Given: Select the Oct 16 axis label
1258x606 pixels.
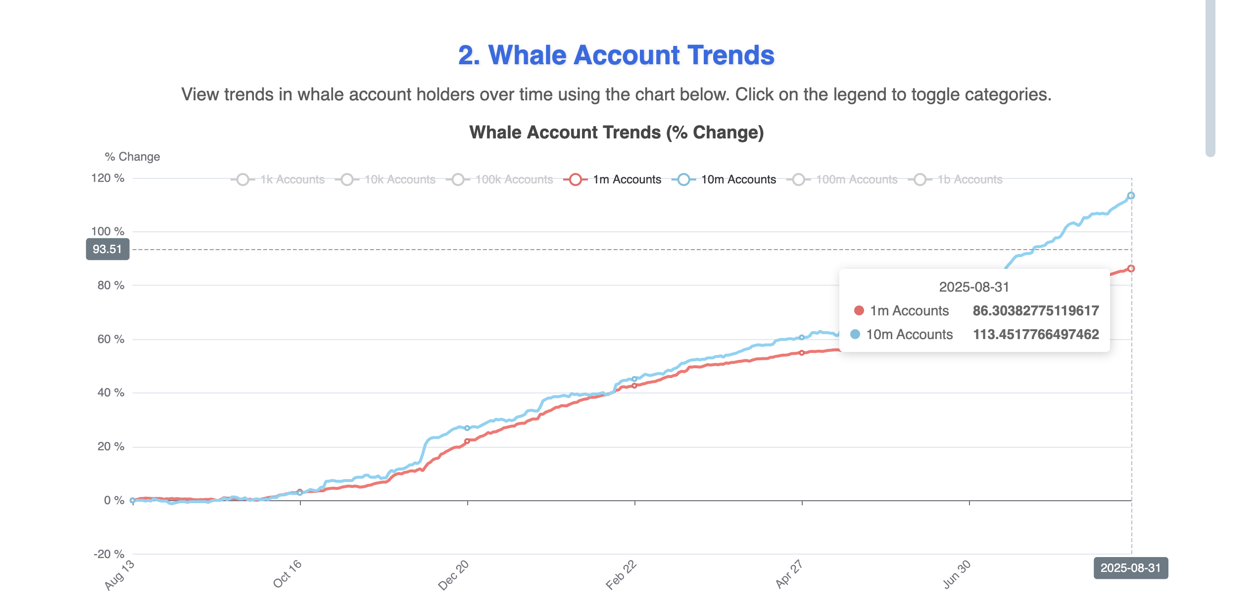Looking at the screenshot, I should [287, 574].
